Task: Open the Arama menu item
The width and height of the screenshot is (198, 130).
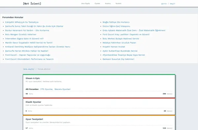Action: point(108,4)
